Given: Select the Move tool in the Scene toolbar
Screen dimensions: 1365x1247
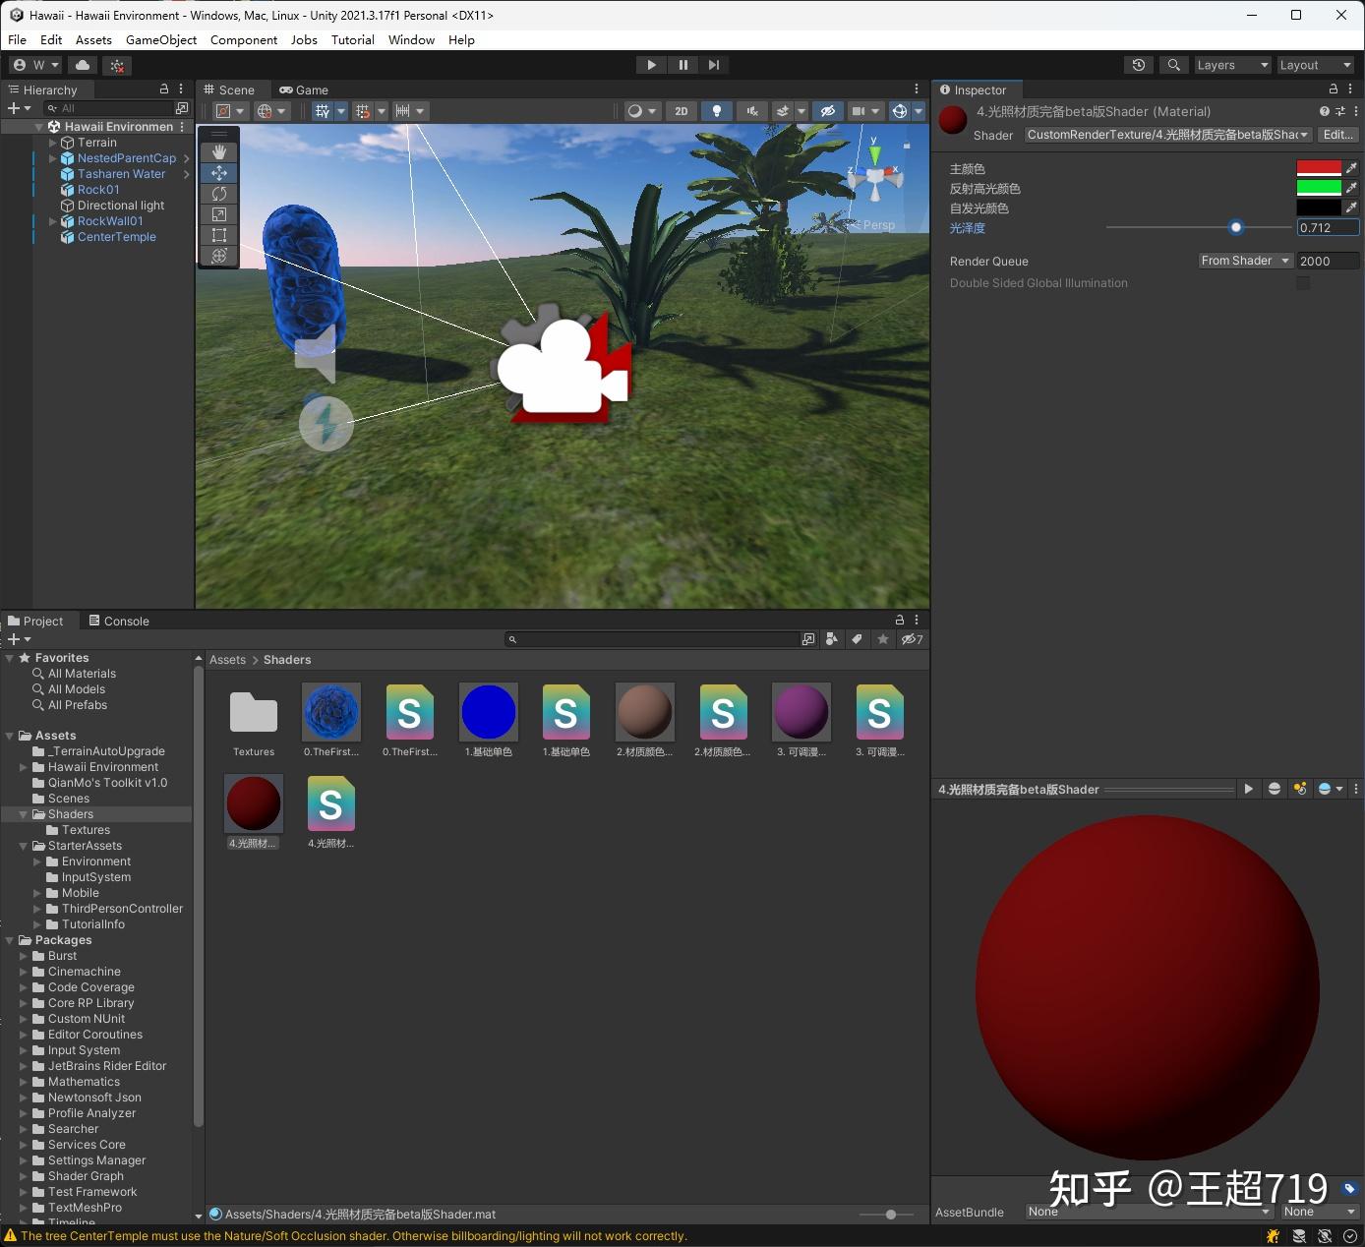Looking at the screenshot, I should [x=218, y=172].
